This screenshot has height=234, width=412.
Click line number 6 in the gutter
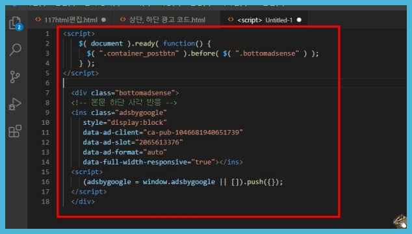pyautogui.click(x=47, y=83)
